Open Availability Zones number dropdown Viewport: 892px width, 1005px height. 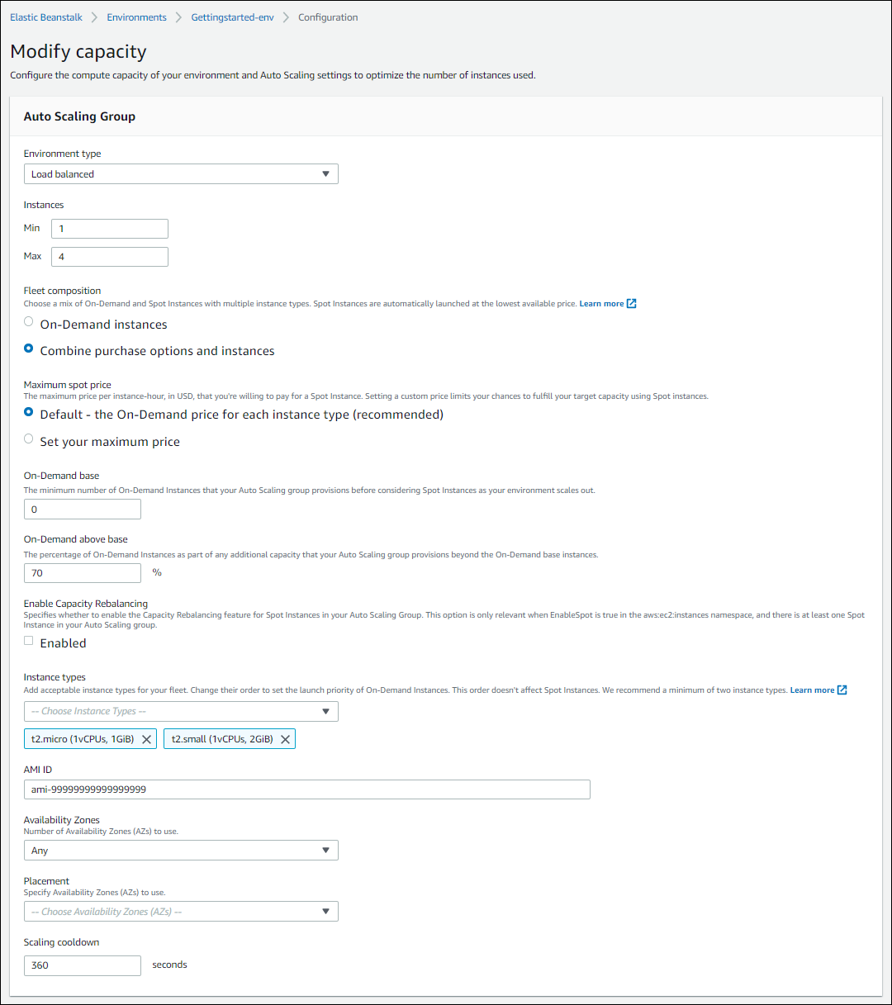181,851
